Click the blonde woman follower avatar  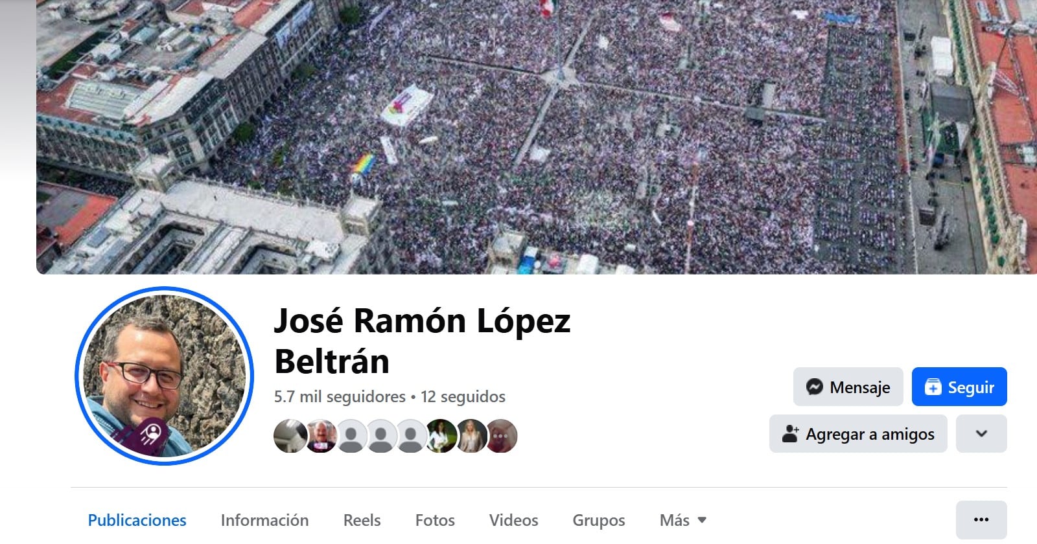472,436
